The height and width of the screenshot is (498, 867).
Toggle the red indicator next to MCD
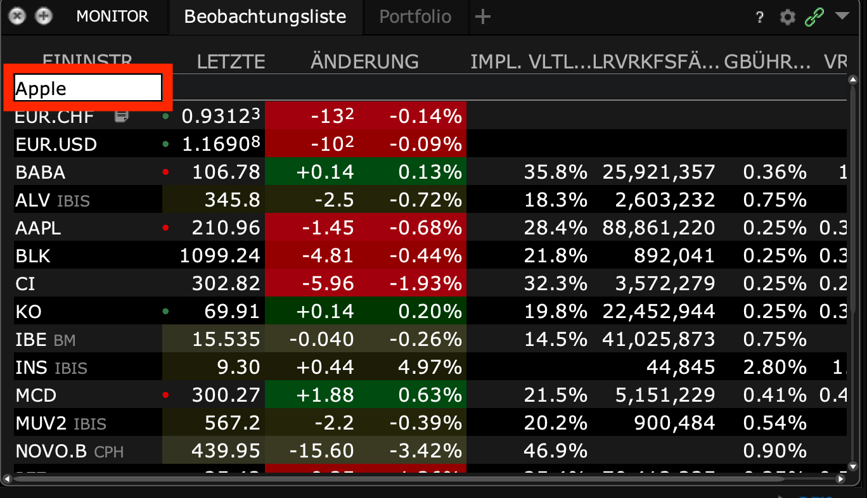pos(165,395)
